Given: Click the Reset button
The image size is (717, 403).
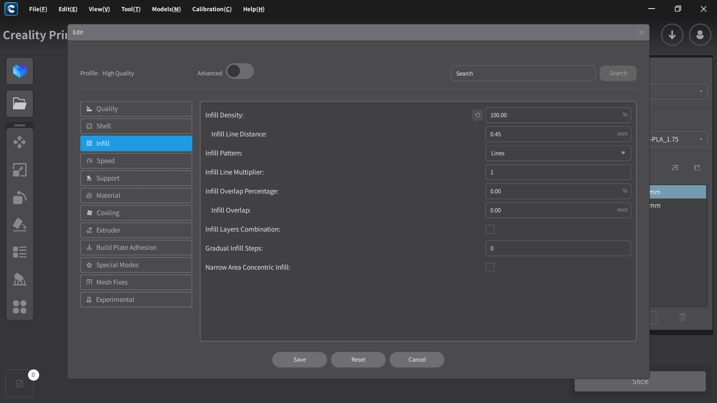Looking at the screenshot, I should coord(358,360).
